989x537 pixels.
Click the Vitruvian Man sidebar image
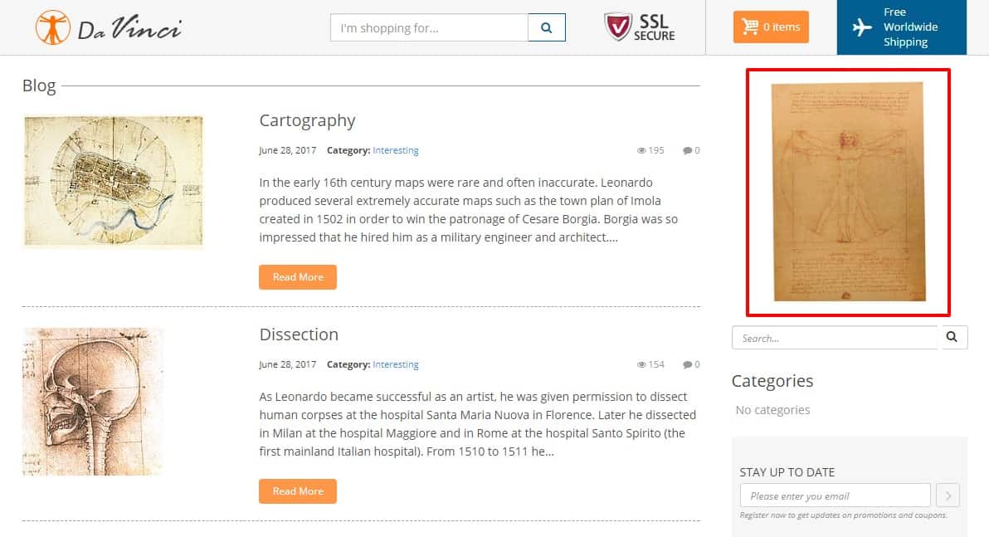(848, 192)
